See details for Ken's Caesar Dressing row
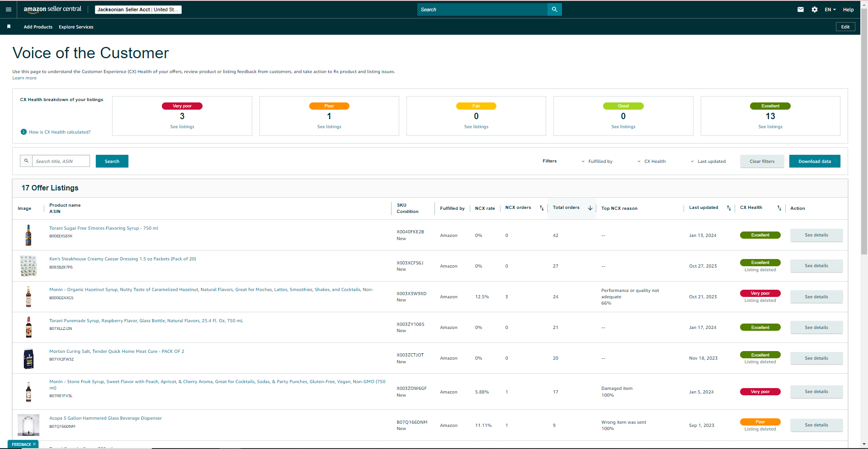This screenshot has height=449, width=868. (x=816, y=266)
